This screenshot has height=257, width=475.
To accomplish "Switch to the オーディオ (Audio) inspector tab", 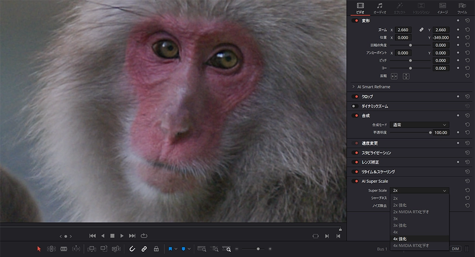I will pyautogui.click(x=379, y=8).
